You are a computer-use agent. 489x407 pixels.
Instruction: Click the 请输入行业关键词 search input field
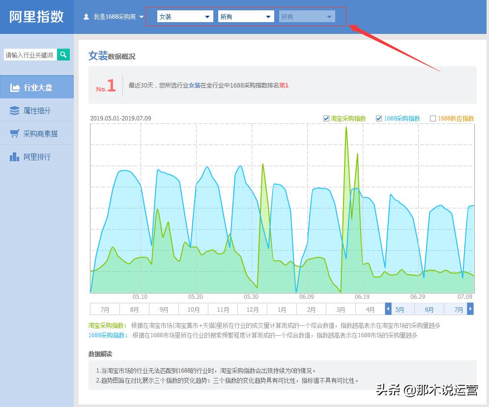point(29,55)
